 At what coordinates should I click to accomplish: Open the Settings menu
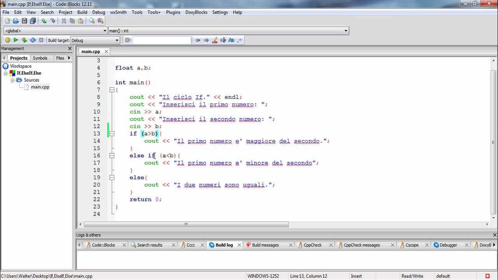click(220, 12)
